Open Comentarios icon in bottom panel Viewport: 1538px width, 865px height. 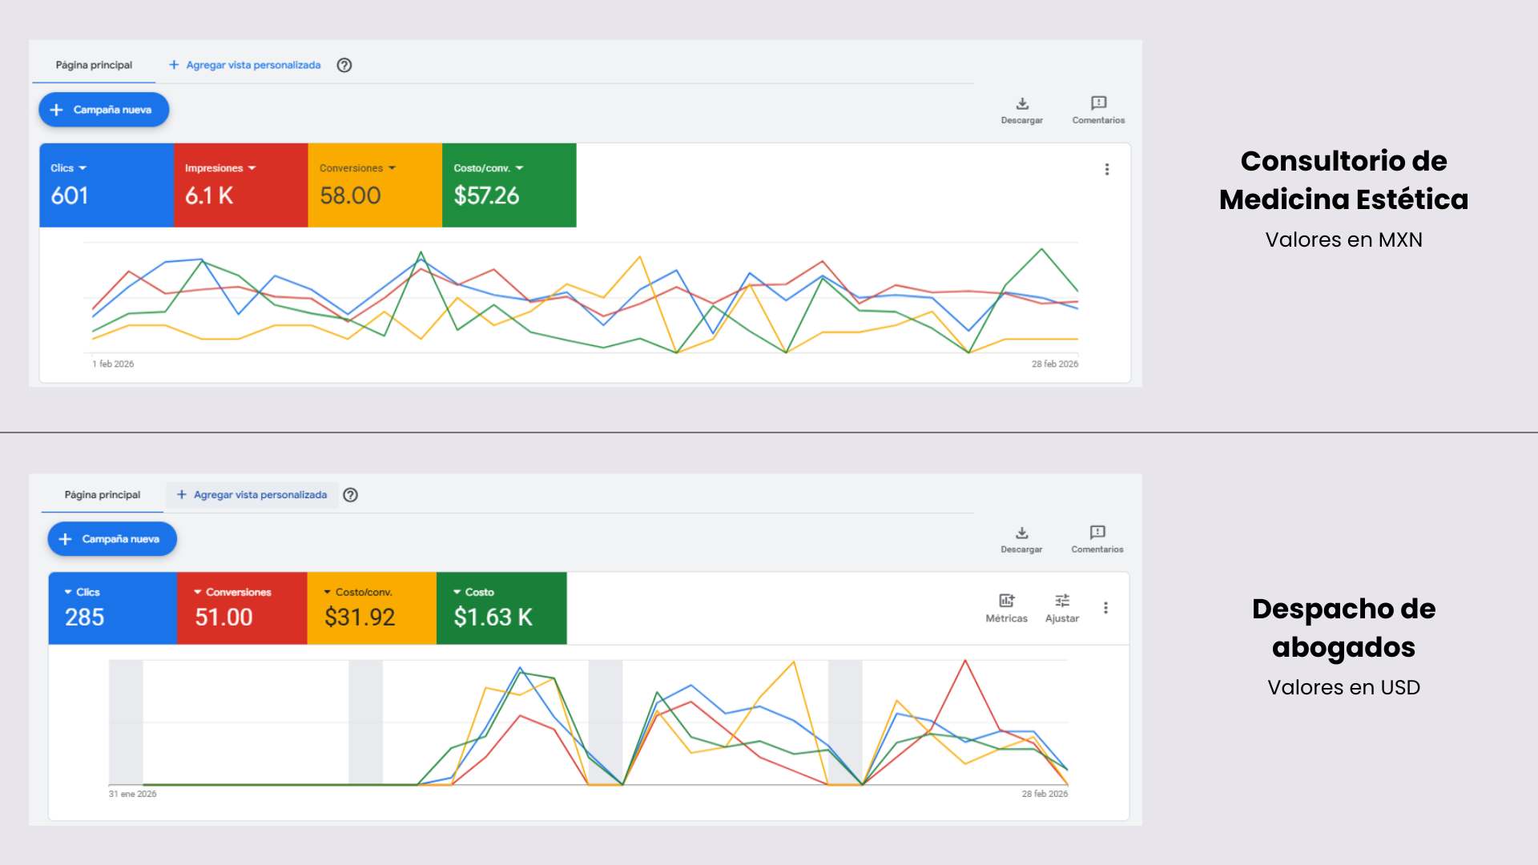1097,533
